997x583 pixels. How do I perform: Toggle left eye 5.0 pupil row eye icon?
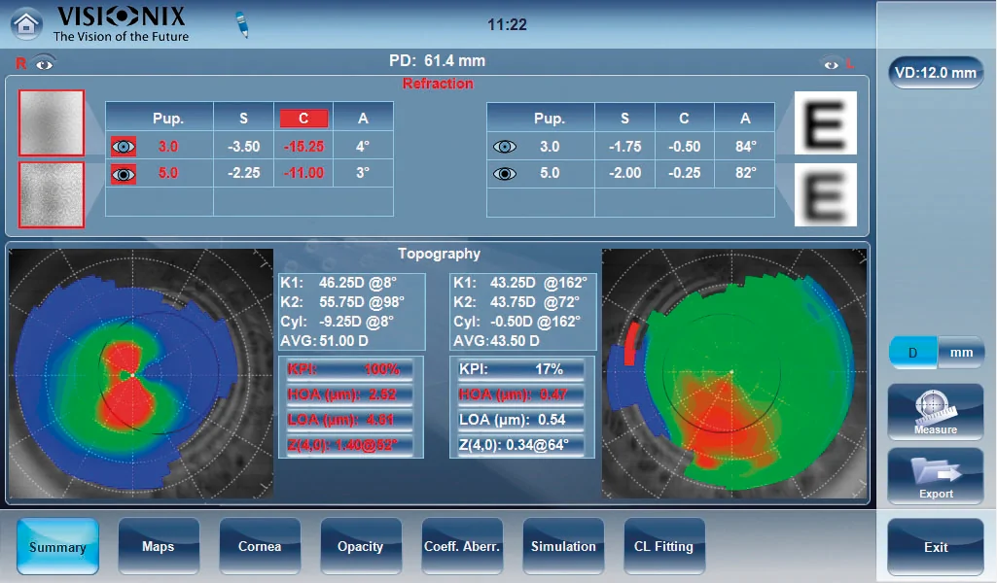(504, 174)
